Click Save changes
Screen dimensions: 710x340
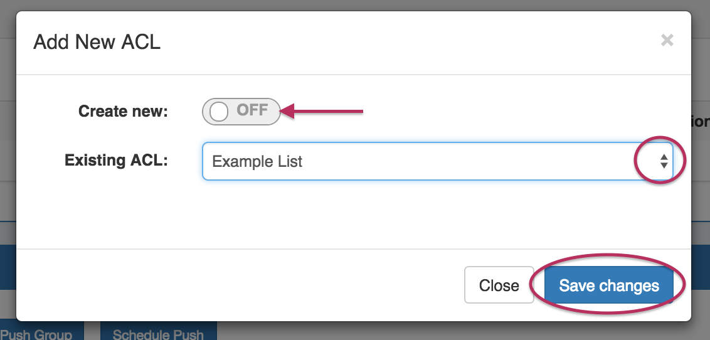[x=608, y=286]
